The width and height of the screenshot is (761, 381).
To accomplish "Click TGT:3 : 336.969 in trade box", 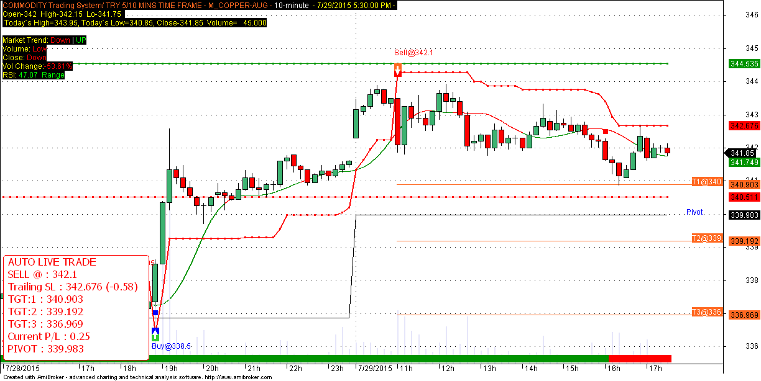I will pyautogui.click(x=45, y=325).
